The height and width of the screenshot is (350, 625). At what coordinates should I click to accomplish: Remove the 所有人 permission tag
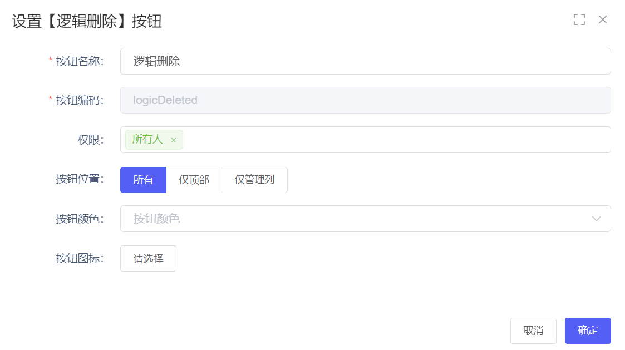point(174,140)
